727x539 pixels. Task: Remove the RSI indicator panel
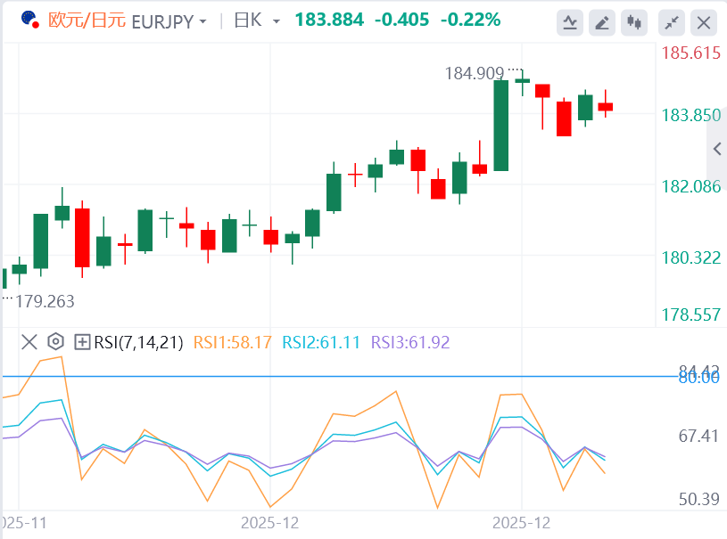(29, 341)
